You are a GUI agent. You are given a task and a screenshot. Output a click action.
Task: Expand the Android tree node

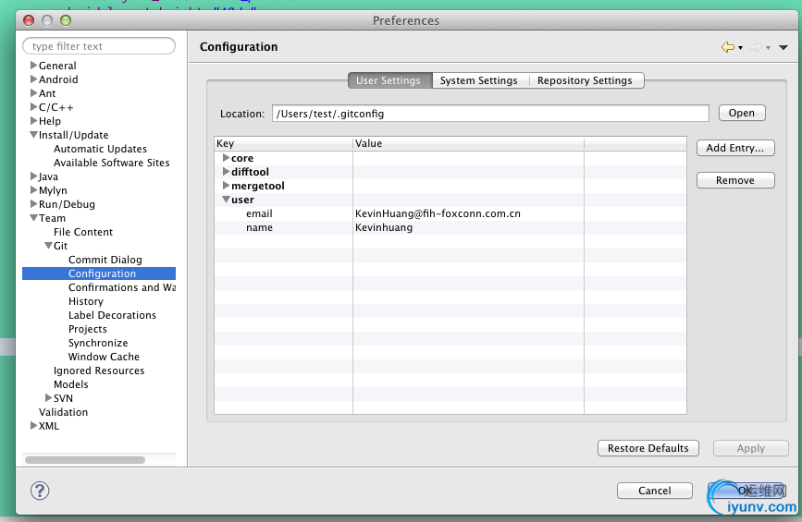(33, 79)
